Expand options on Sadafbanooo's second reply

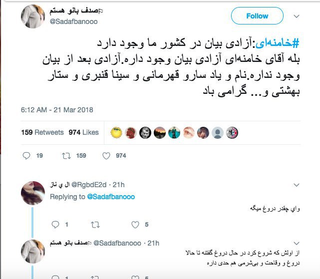coord(297,243)
